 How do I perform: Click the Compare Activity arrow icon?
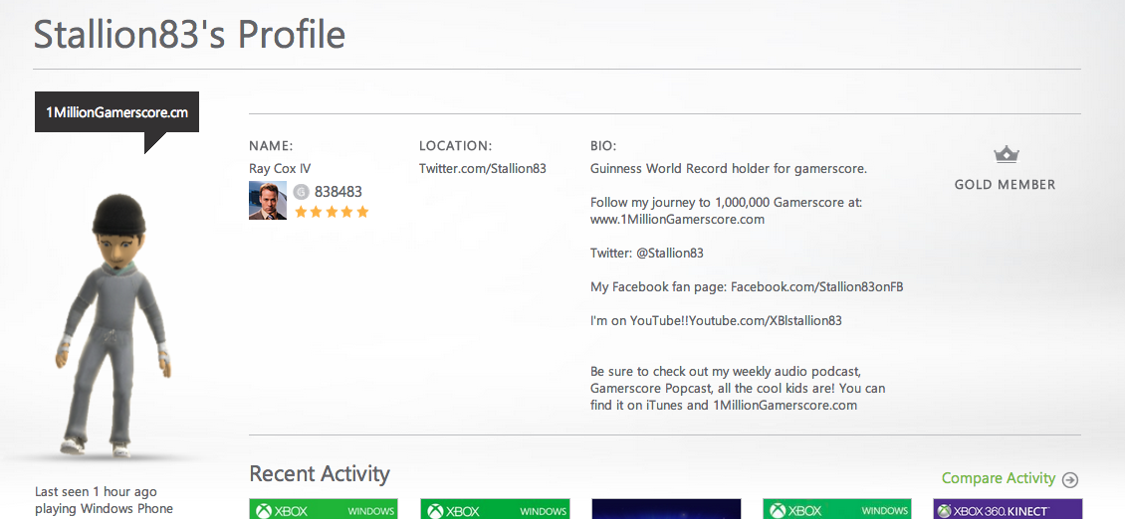pos(1070,479)
